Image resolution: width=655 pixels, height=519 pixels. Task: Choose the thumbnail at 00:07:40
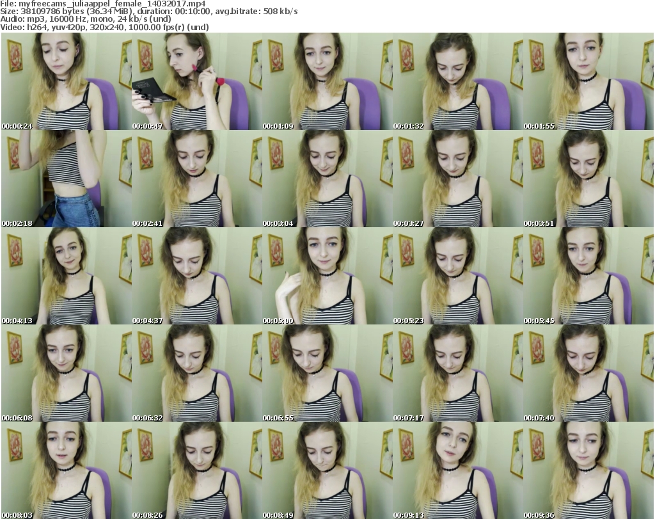pyautogui.click(x=588, y=373)
